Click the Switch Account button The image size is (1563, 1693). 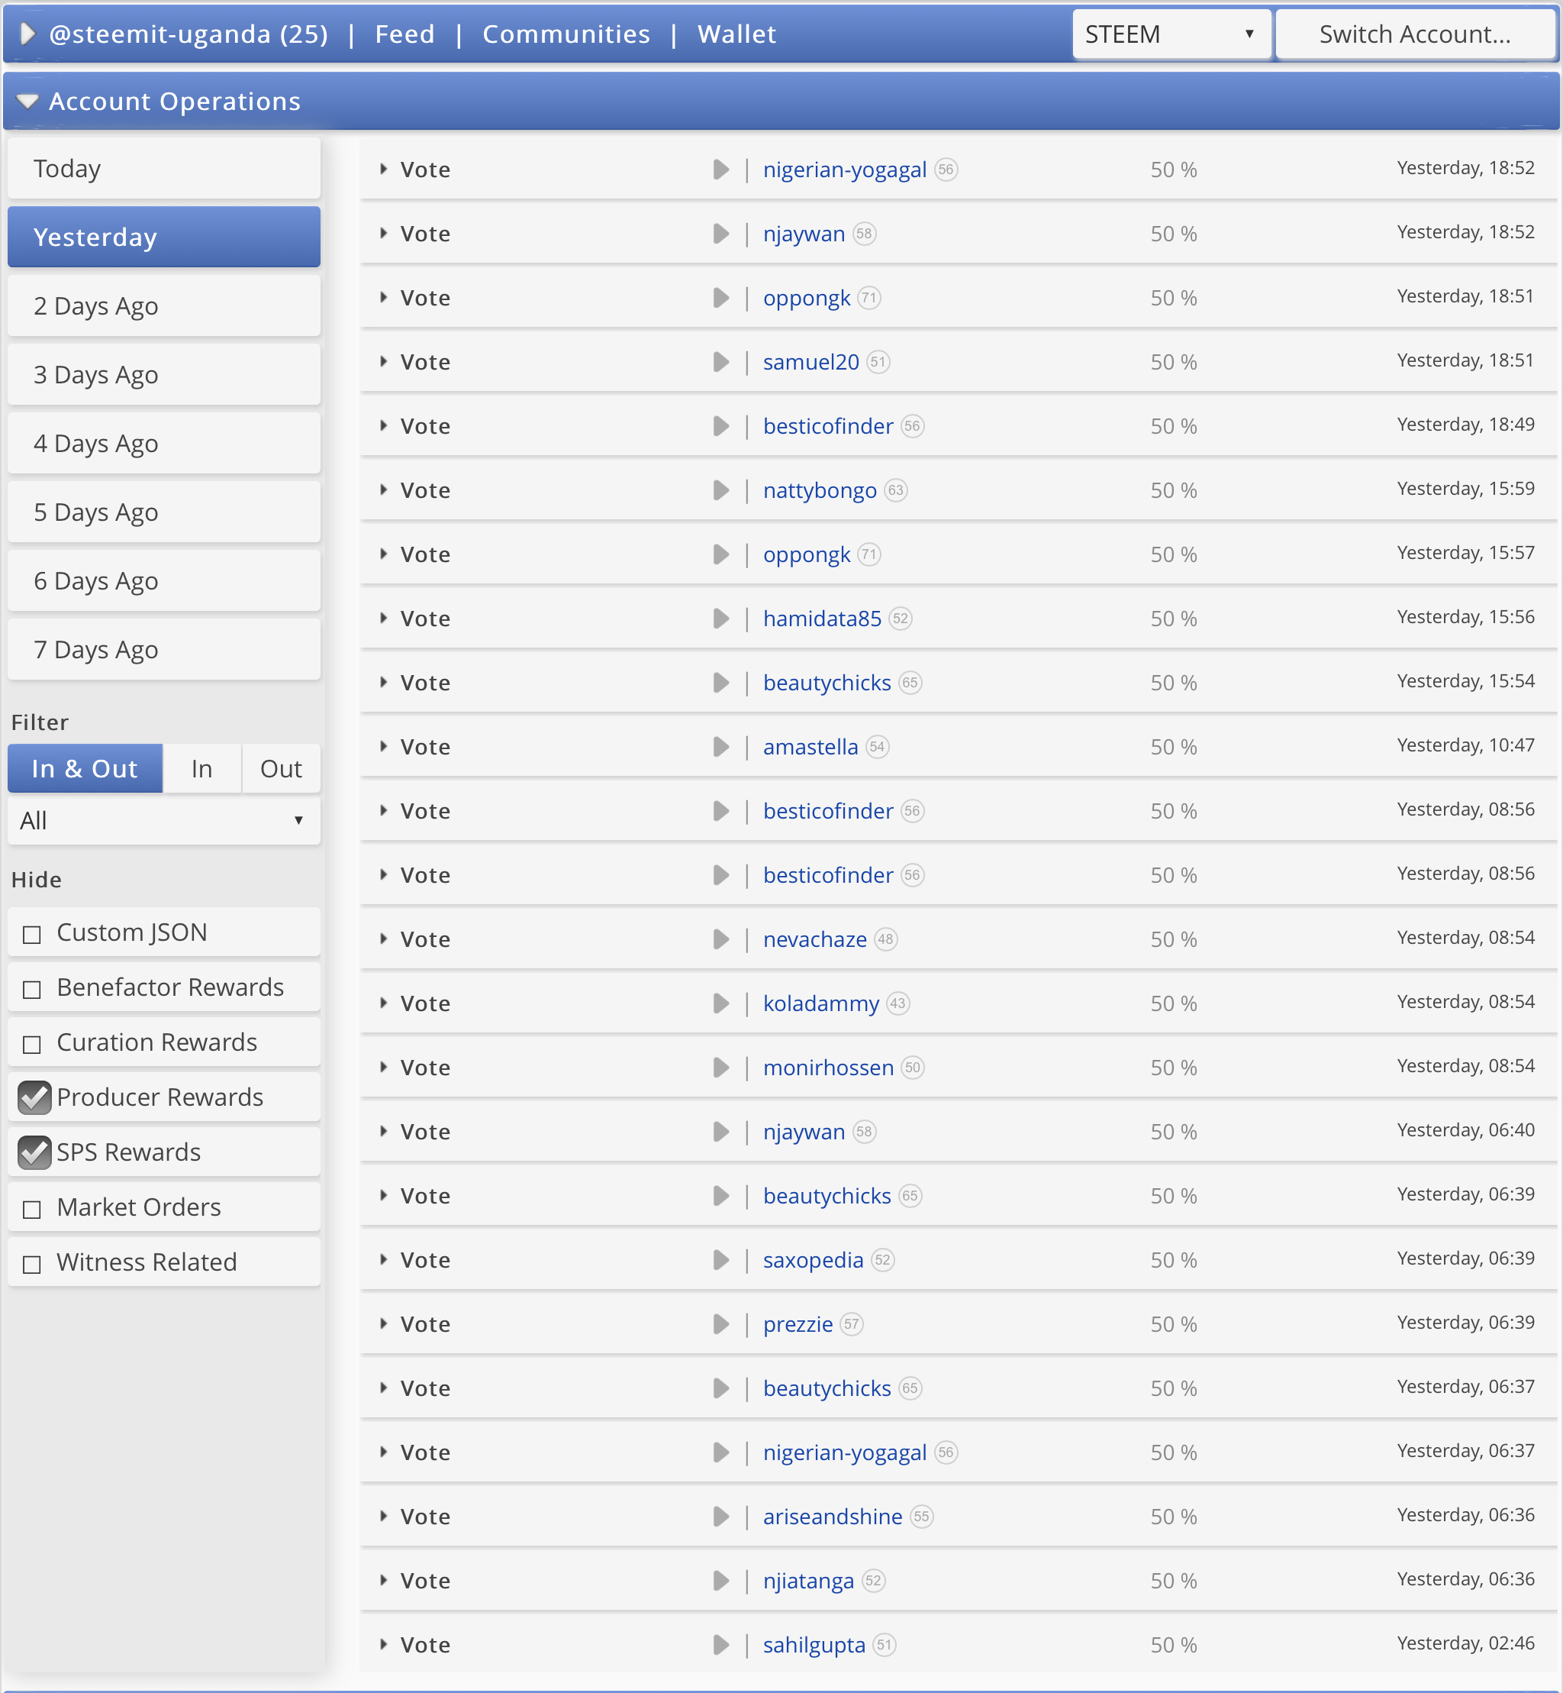click(x=1414, y=34)
